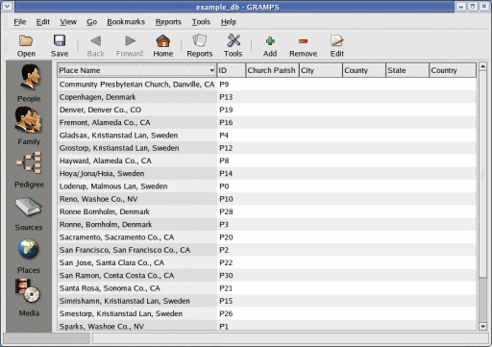Show the Sources book icon view

28,207
